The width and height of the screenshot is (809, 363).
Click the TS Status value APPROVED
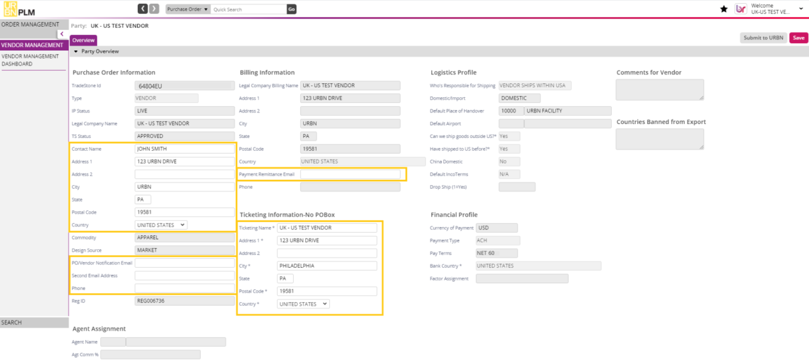coord(184,136)
